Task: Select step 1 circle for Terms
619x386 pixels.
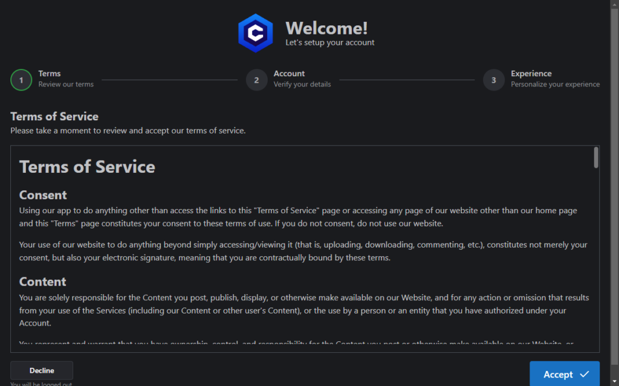Action: 21,80
